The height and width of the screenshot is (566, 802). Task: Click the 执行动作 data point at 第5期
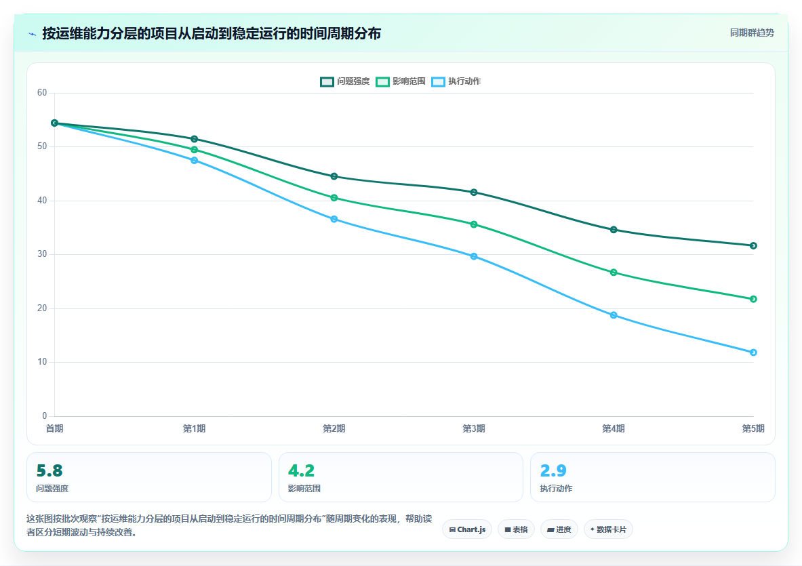[753, 352]
